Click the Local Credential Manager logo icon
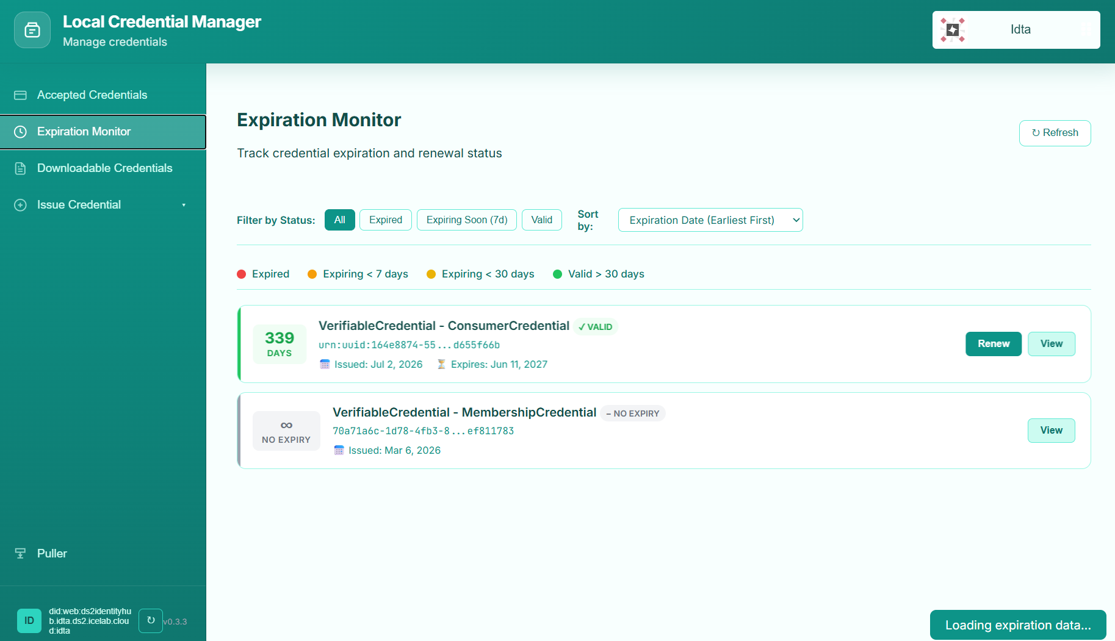Screen dimensions: 1115x641 [32, 30]
